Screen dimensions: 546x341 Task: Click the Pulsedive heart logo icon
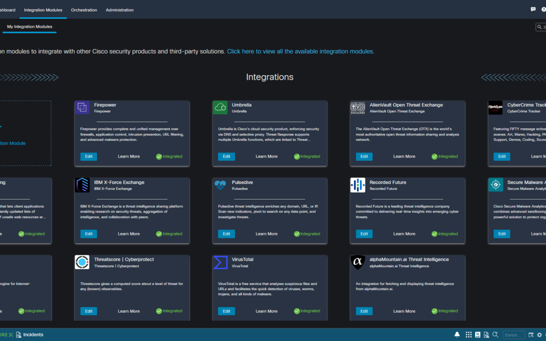(220, 185)
